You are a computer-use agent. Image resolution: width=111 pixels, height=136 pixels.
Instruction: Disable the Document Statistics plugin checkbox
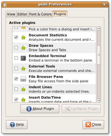16,37
